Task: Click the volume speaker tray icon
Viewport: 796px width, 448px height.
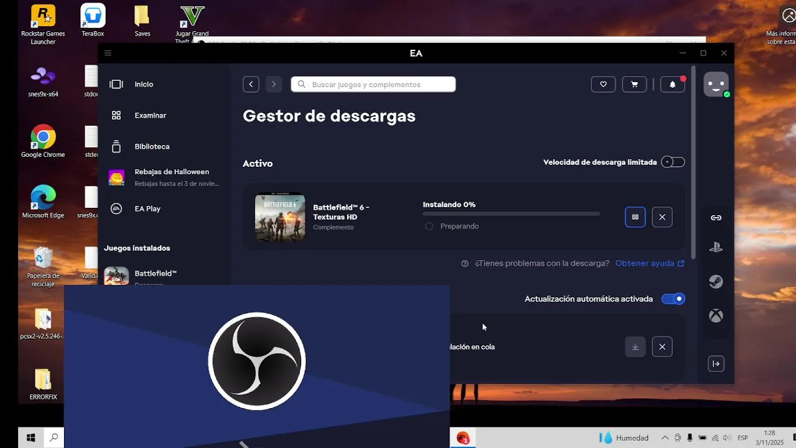Action: [726, 438]
